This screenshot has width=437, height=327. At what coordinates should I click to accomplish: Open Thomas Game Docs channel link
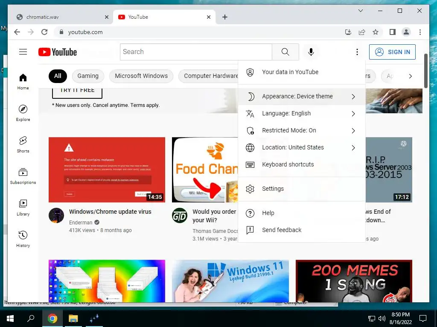pyautogui.click(x=215, y=231)
